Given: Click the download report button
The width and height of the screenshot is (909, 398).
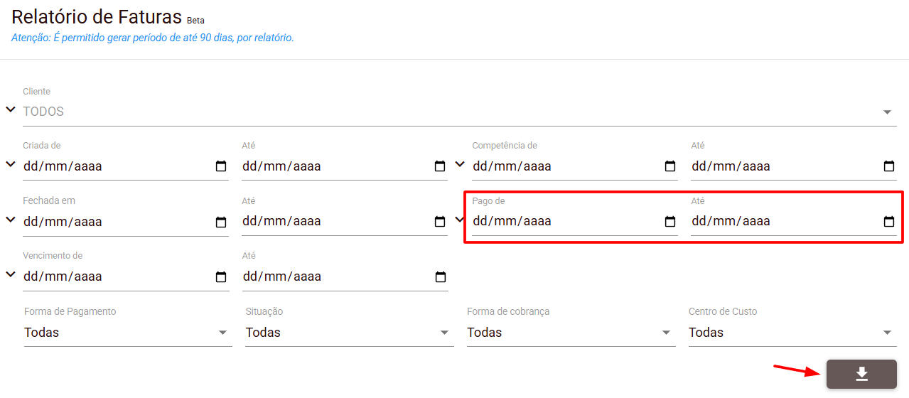Looking at the screenshot, I should coord(861,374).
